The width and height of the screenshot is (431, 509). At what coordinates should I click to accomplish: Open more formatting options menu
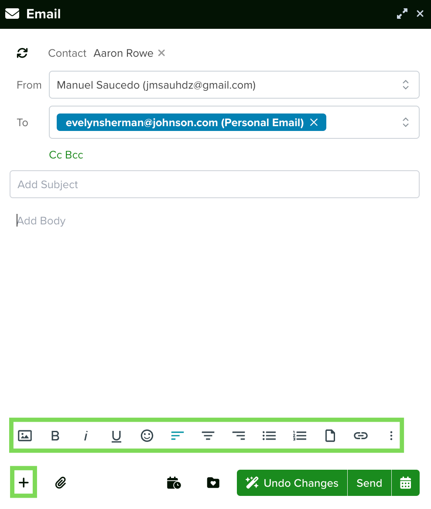[x=391, y=435]
